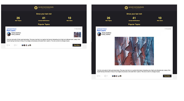Click first participant avatar in small-thumbnail email
The image size is (184, 101).
click(22, 45)
